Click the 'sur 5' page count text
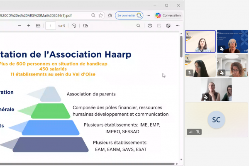The height and width of the screenshot is (166, 249). pyautogui.click(x=61, y=26)
